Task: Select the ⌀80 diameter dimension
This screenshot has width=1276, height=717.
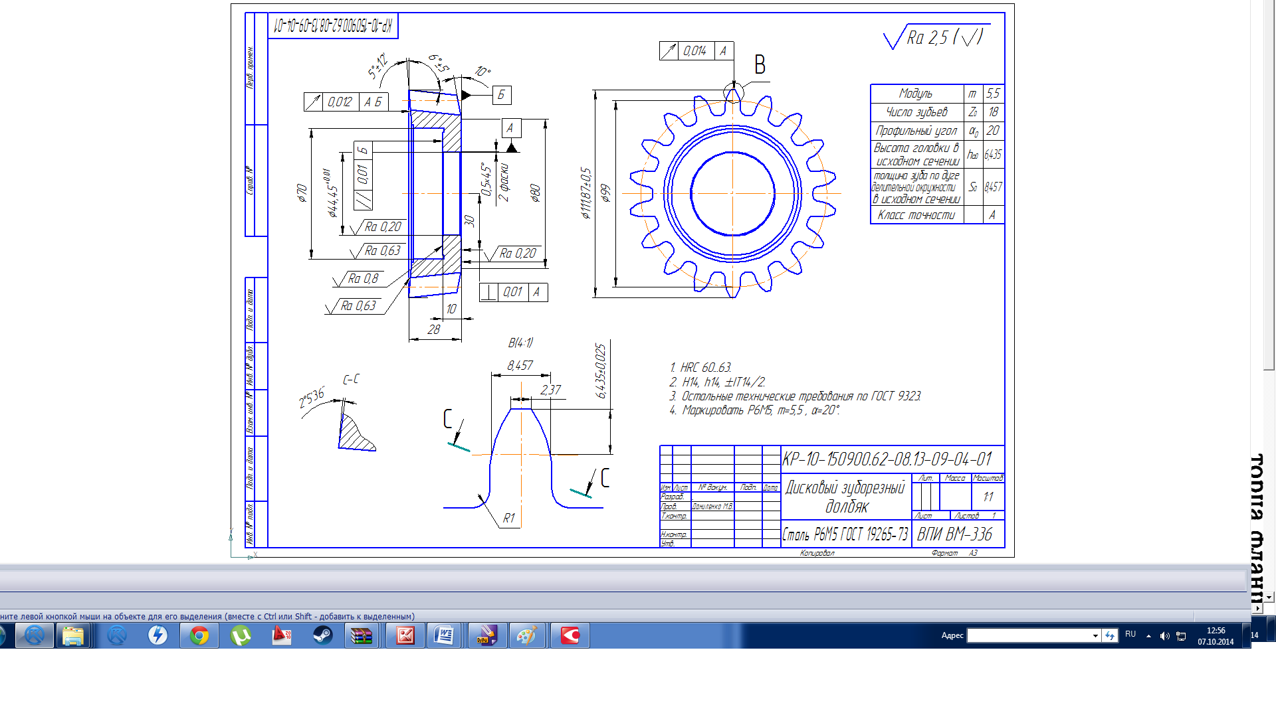Action: (535, 193)
